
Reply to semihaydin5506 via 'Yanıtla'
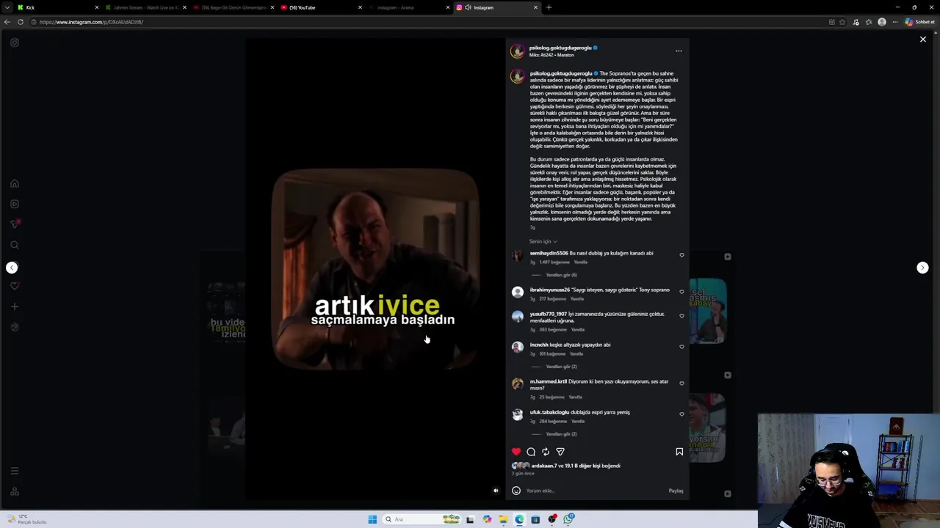580,262
